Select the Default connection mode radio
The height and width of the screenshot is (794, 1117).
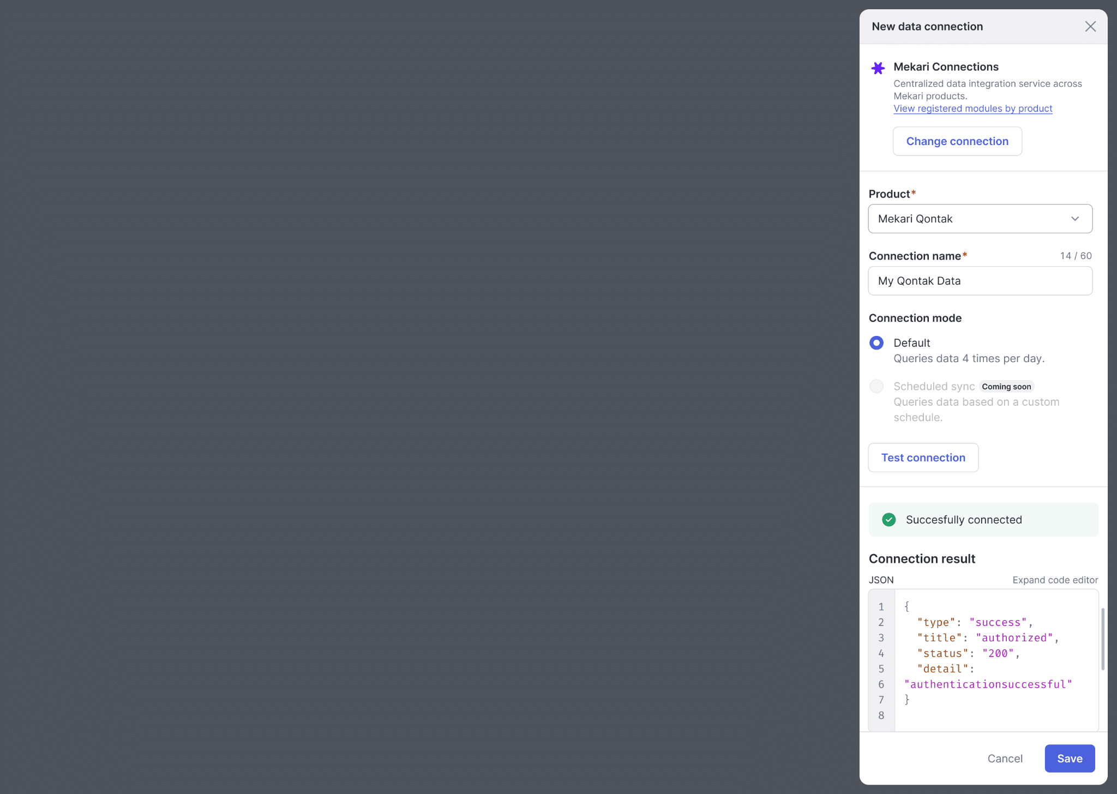tap(876, 343)
